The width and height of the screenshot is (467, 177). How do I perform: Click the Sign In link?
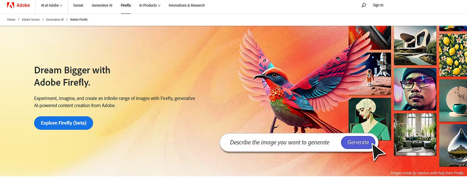tap(378, 5)
